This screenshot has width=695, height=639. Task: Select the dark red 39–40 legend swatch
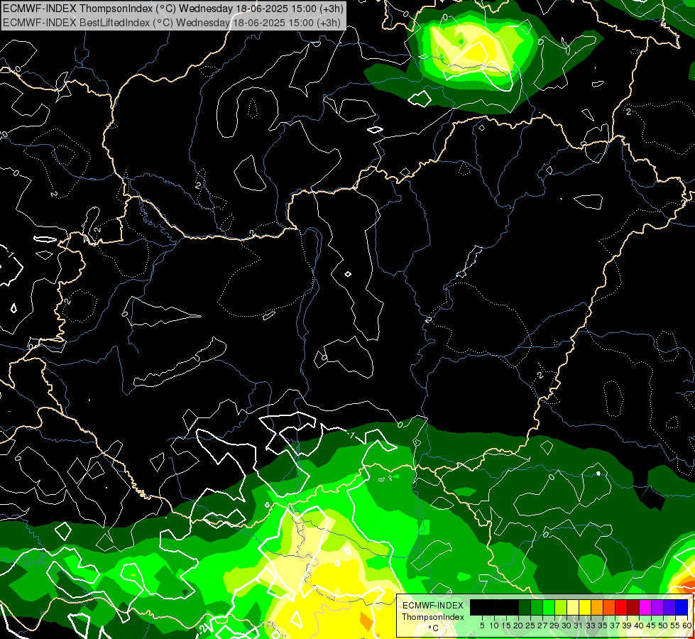633,608
